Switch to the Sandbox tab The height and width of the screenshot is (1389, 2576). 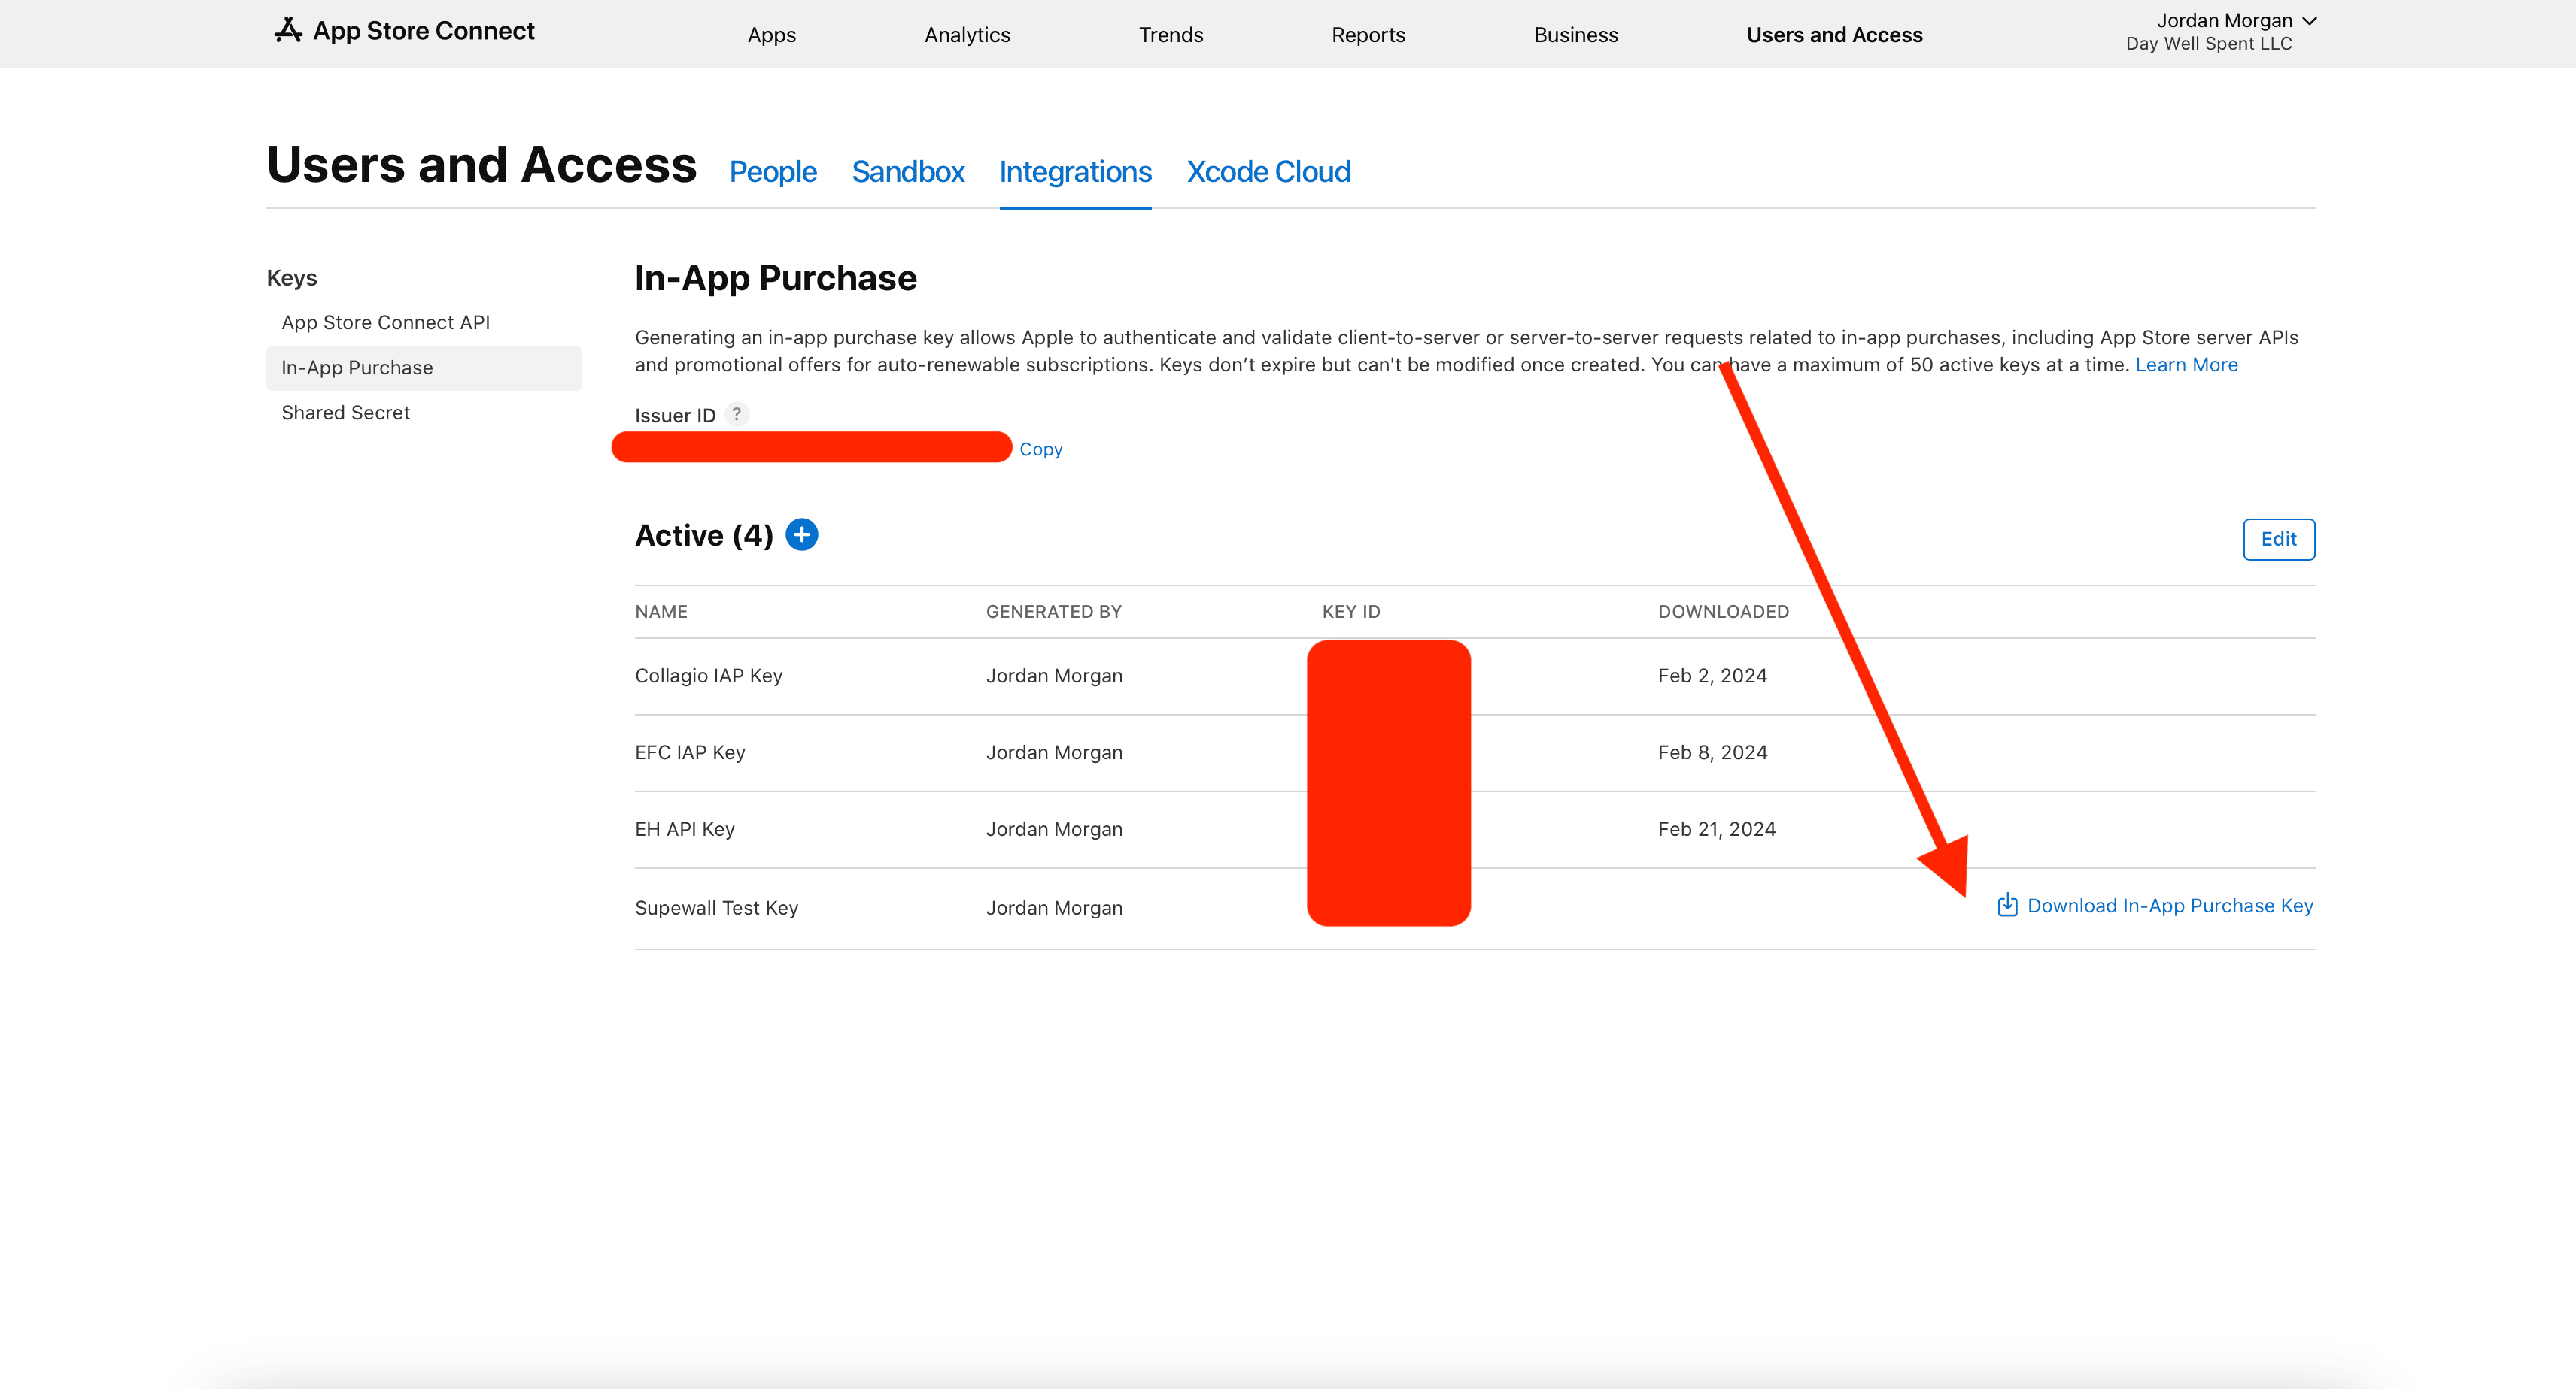907,172
